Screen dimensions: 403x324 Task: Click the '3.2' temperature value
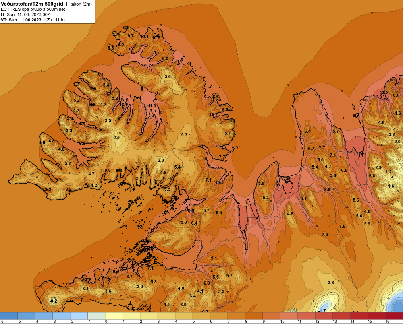coord(391,134)
